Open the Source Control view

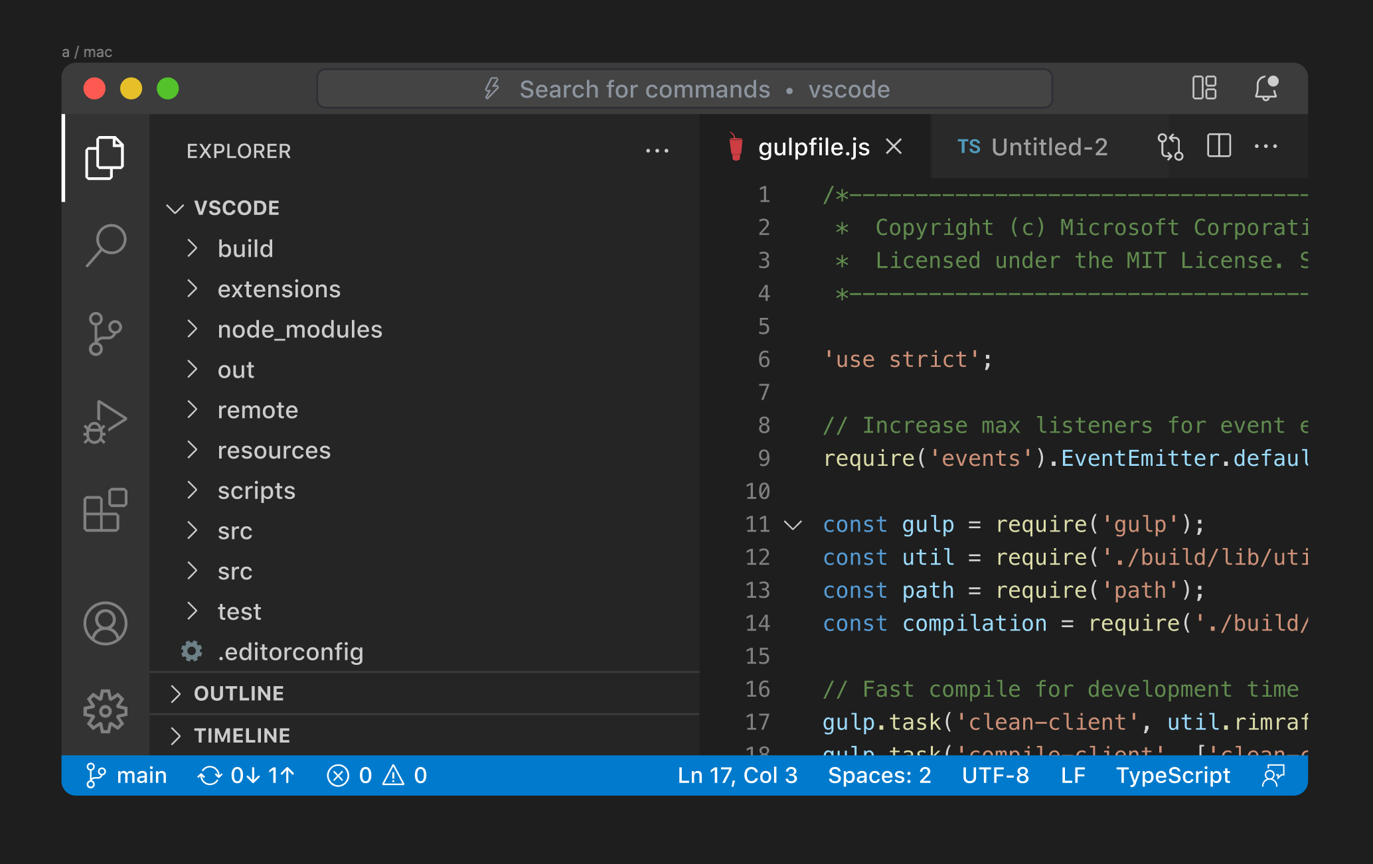(x=105, y=333)
